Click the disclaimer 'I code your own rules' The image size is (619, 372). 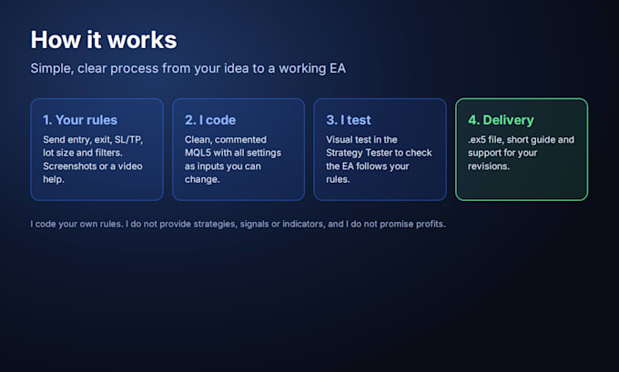[x=76, y=224]
